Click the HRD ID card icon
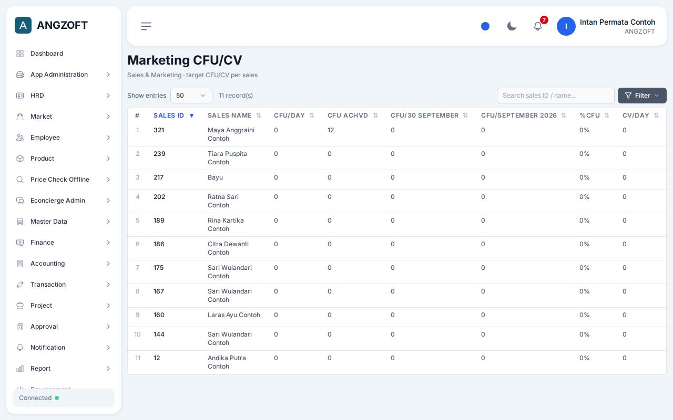673x420 pixels. [20, 96]
